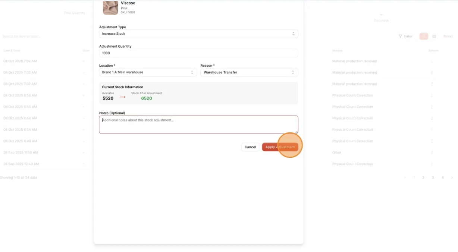The height and width of the screenshot is (252, 458).
Task: Click the Viscose fabric product thumbnail
Action: 110,7
